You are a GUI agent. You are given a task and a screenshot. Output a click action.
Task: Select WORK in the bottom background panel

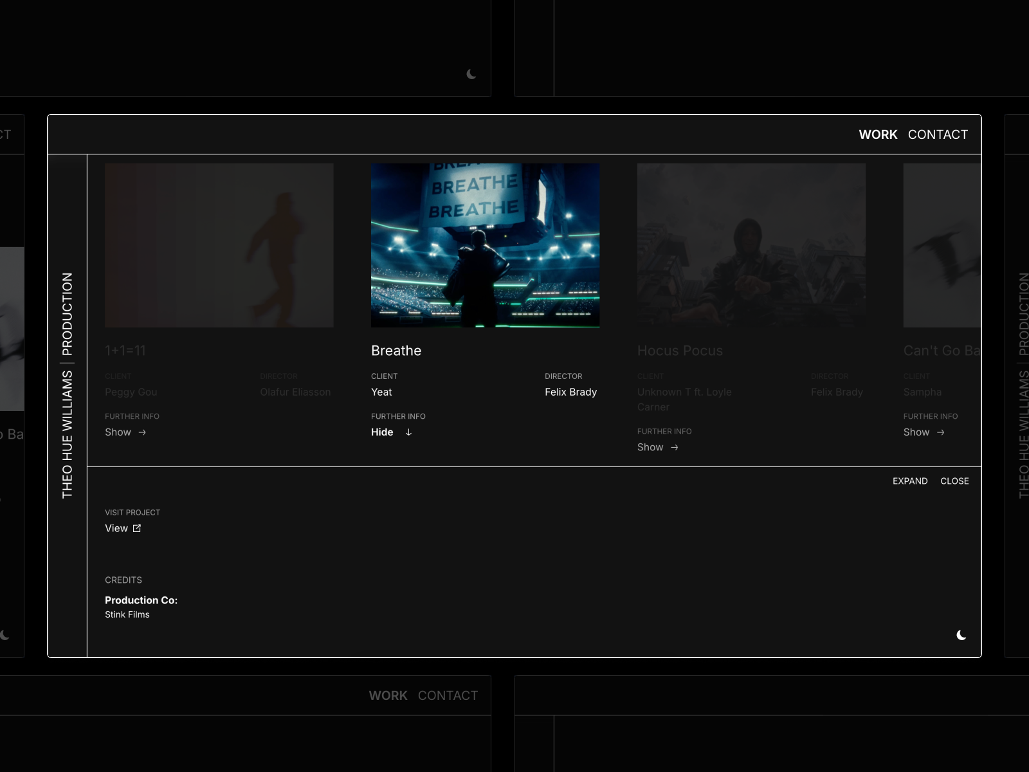tap(388, 695)
